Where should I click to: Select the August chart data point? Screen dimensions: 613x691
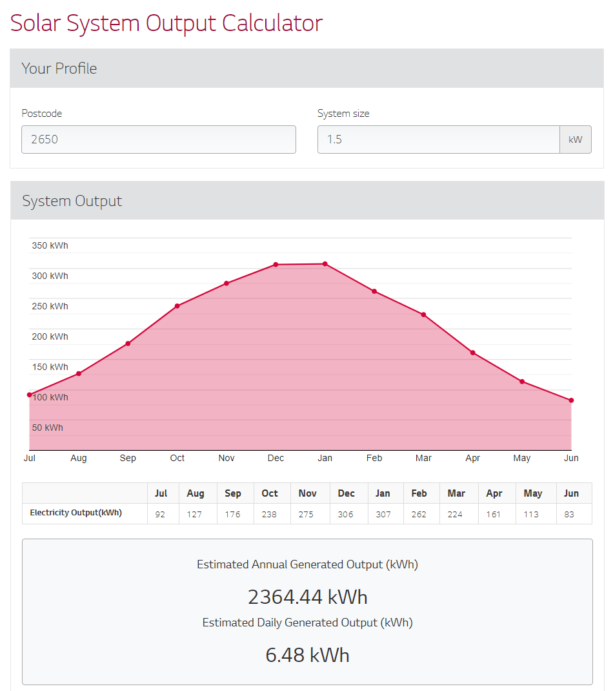tap(79, 373)
